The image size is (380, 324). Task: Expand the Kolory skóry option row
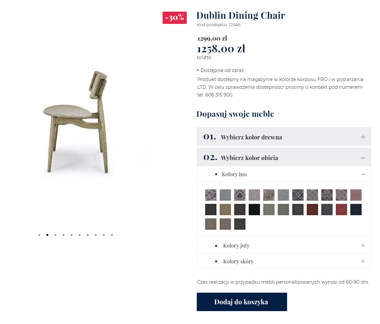(x=363, y=261)
